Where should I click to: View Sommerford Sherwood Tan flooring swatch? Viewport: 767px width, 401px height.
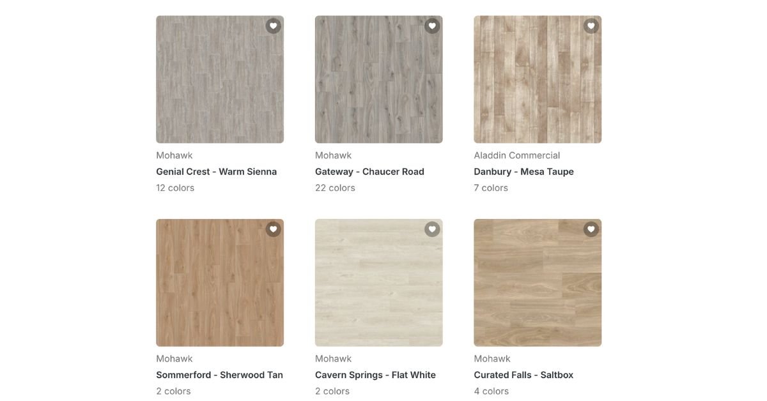pyautogui.click(x=220, y=283)
